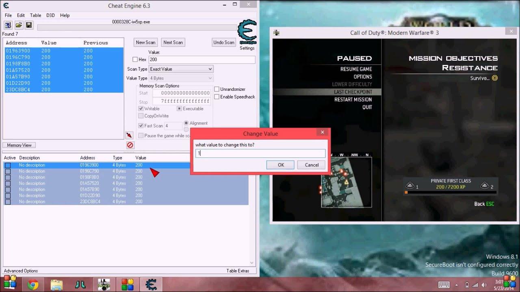Image resolution: width=520 pixels, height=292 pixels.
Task: Confirm the Change Value dialog with OK
Action: (x=281, y=165)
